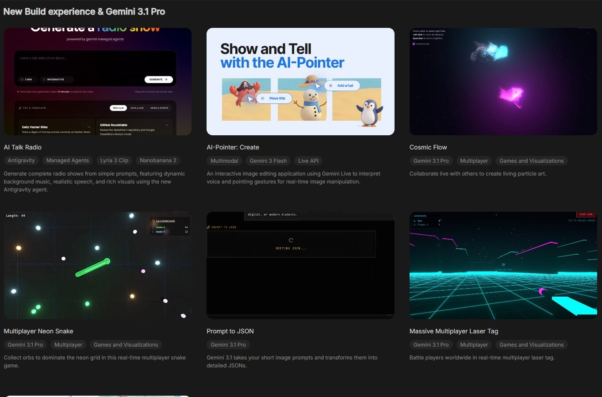Select Gemini 3.1 Pro tag under Cosmic Flow
The image size is (602, 397).
tap(431, 161)
